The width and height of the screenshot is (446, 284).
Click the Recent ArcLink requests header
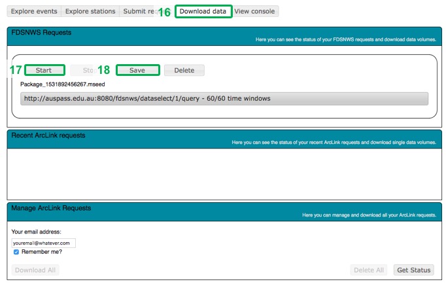click(x=222, y=139)
